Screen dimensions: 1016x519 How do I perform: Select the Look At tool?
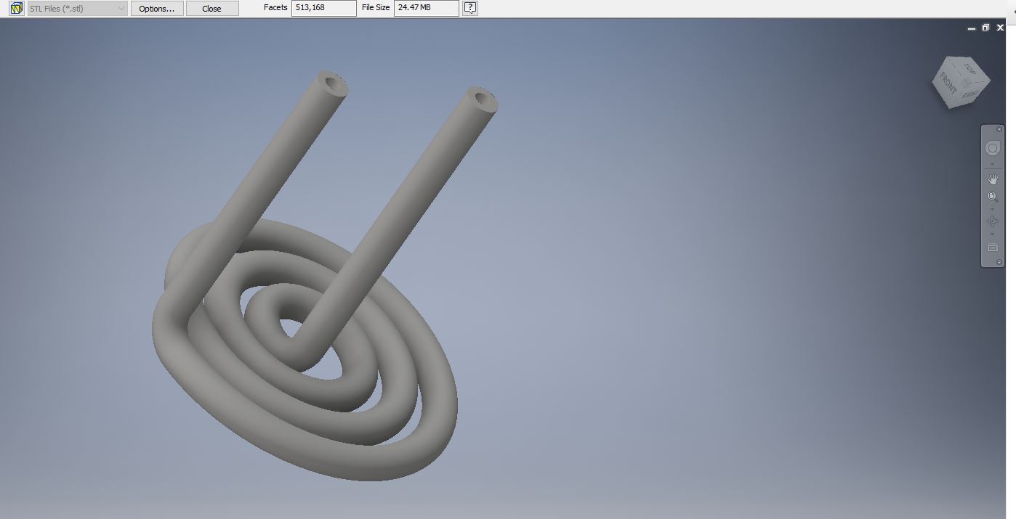[992, 247]
